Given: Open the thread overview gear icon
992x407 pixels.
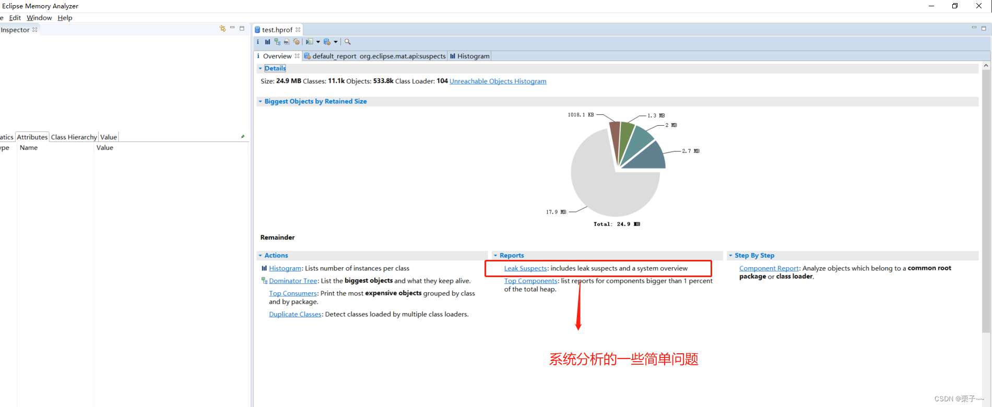Looking at the screenshot, I should coord(297,42).
